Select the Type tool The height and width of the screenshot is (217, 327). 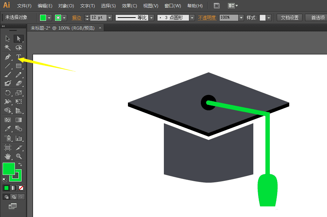pos(19,57)
